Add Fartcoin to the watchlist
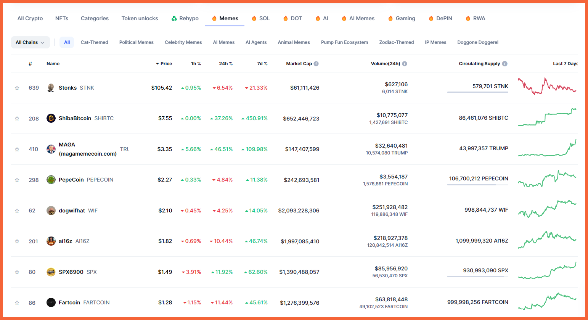This screenshot has height=320, width=588. [x=17, y=303]
